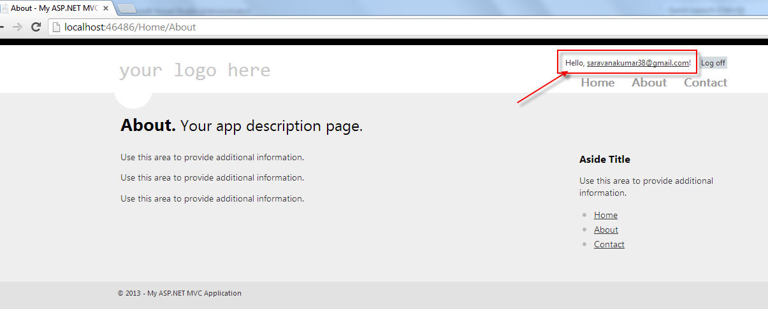Select the About - My ASP.NET MVC tab
The height and width of the screenshot is (309, 768).
[54, 8]
